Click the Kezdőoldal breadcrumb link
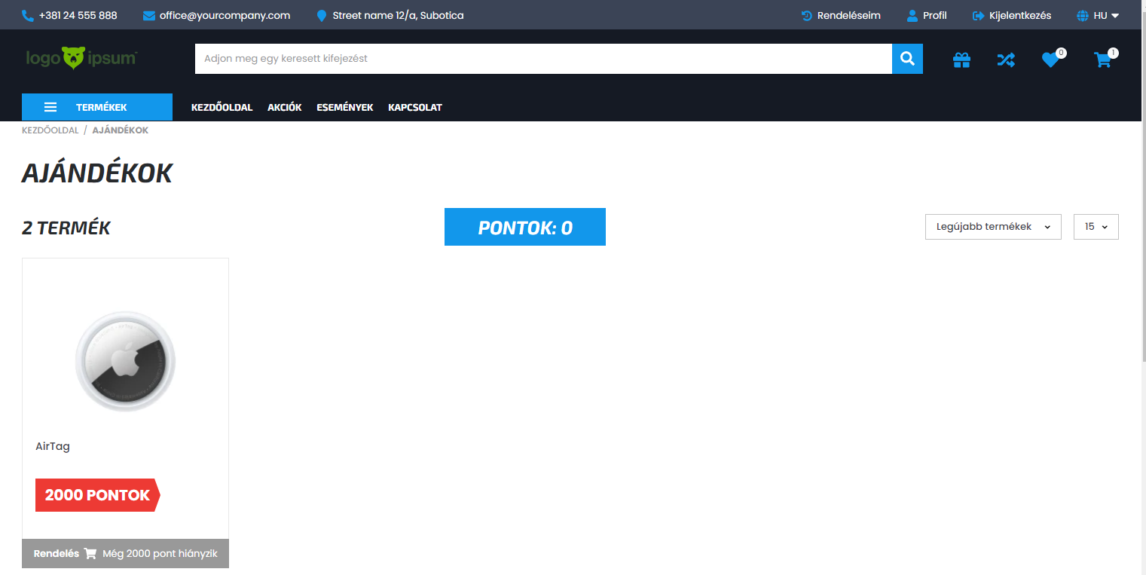This screenshot has height=575, width=1146. click(x=50, y=130)
